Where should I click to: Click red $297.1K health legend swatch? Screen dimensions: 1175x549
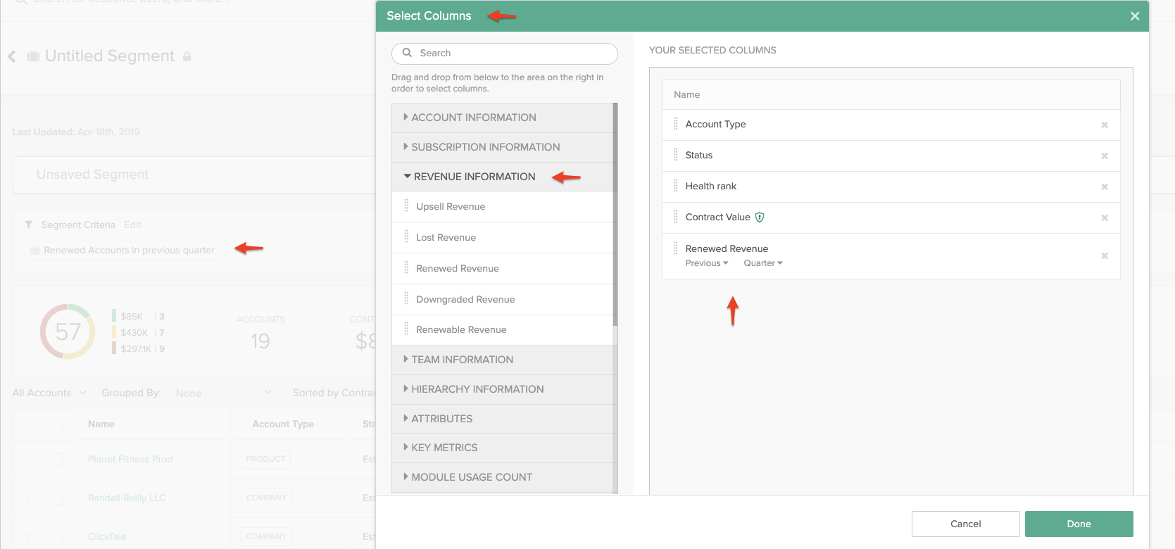point(114,348)
